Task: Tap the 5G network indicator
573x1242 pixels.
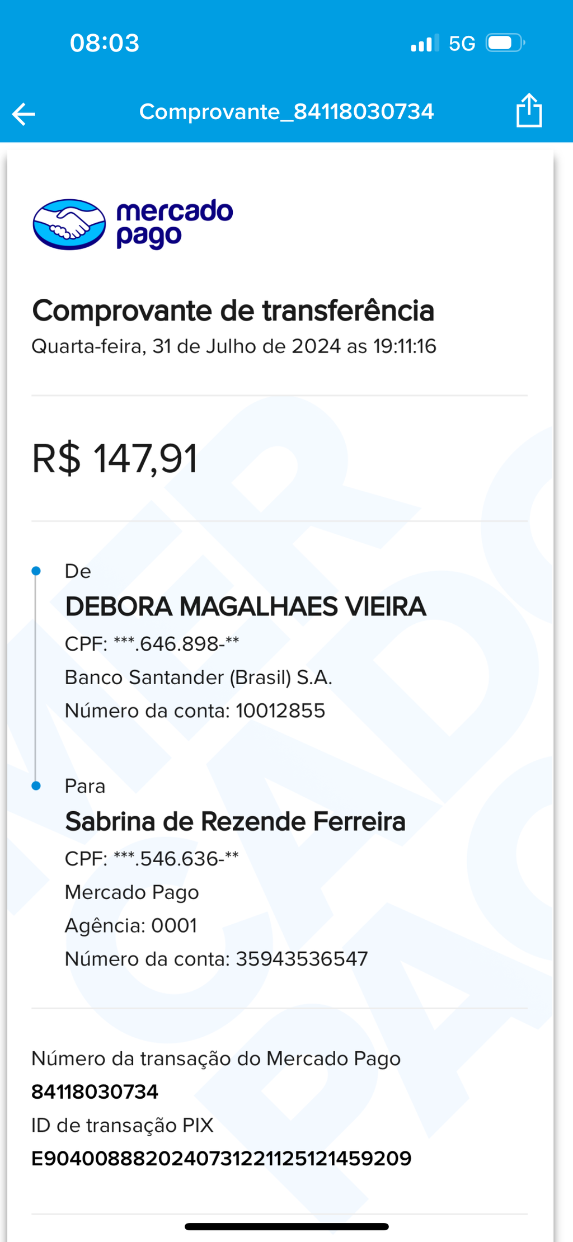Action: (x=462, y=44)
